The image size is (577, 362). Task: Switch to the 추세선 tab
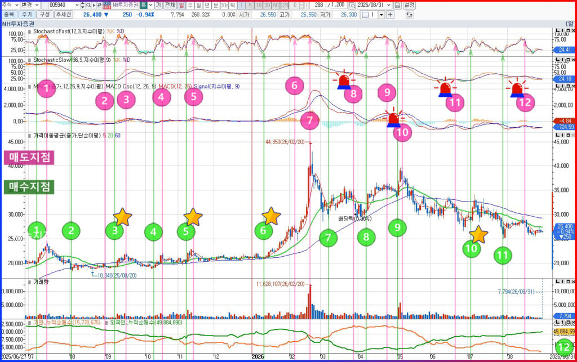(64, 14)
